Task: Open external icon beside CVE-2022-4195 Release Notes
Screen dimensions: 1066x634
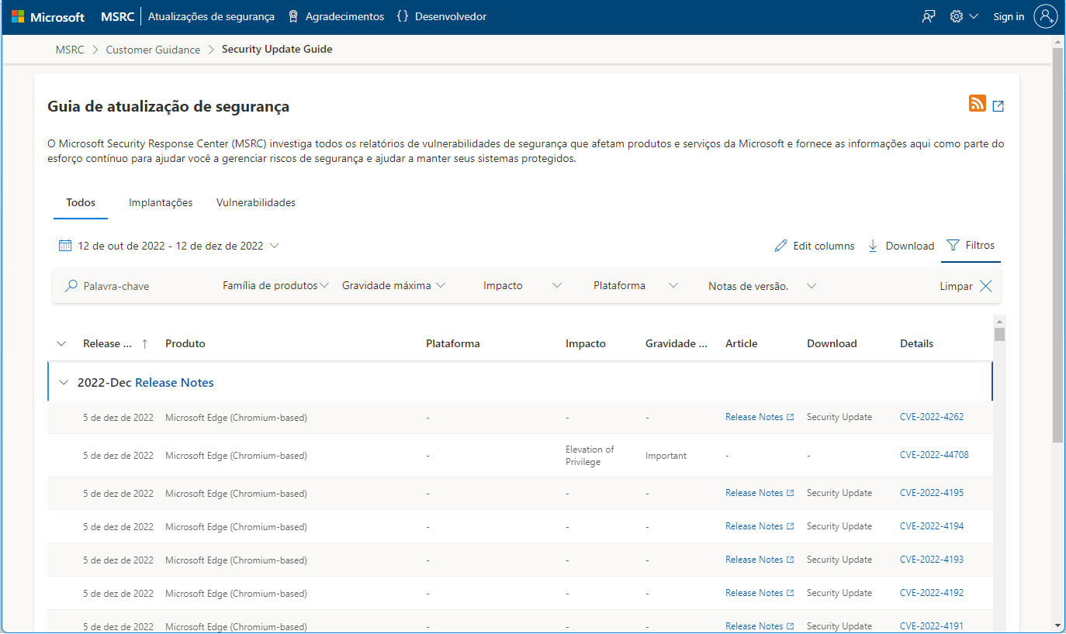Action: [791, 493]
